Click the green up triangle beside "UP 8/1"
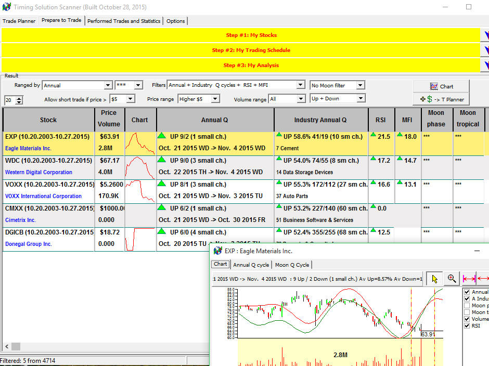Screen dimensions: 489x366 pos(162,184)
